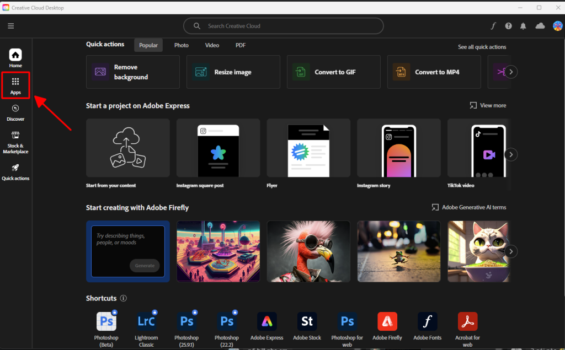The width and height of the screenshot is (565, 350).
Task: Click See all quick actions link
Action: 482,47
